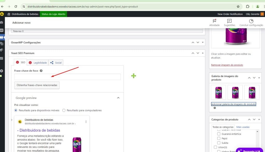
Task: Select the Todas as categorias tab
Action: pyautogui.click(x=223, y=127)
